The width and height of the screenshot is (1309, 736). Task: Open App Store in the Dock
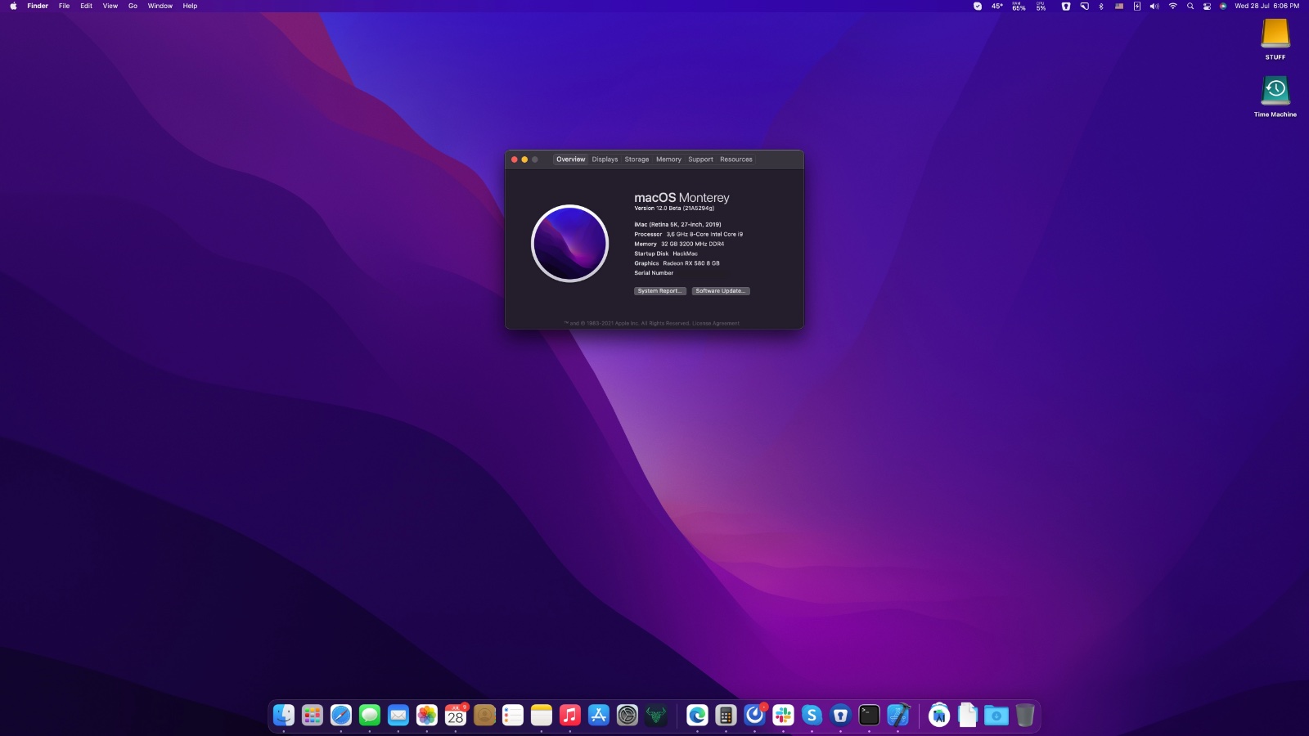pos(599,716)
